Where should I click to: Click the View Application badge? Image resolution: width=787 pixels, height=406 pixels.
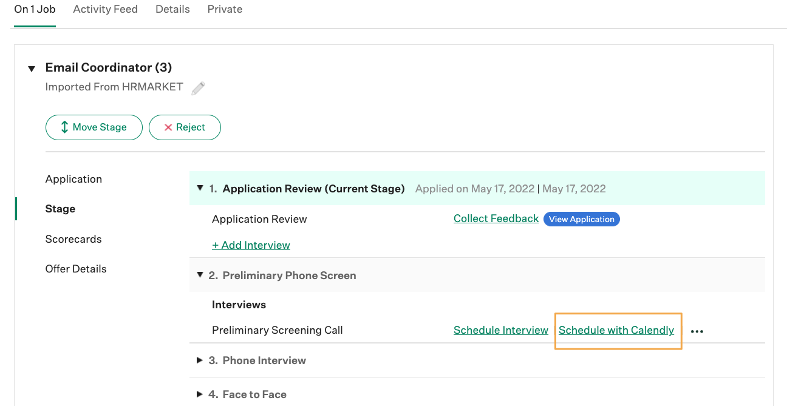coord(581,219)
